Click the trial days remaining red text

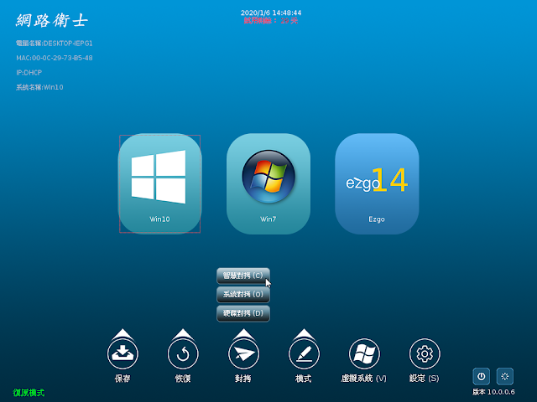pos(271,20)
